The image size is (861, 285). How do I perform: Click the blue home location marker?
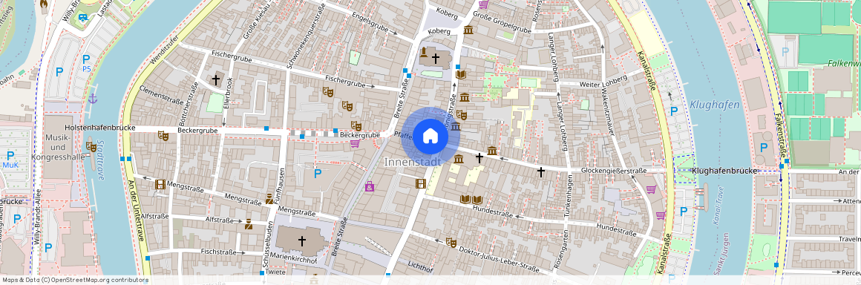pos(430,136)
